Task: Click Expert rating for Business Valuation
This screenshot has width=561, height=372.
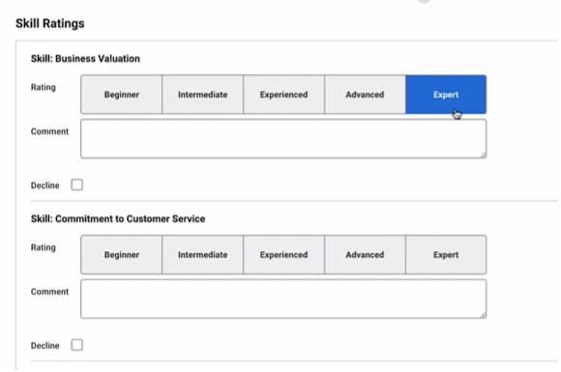Action: [446, 95]
